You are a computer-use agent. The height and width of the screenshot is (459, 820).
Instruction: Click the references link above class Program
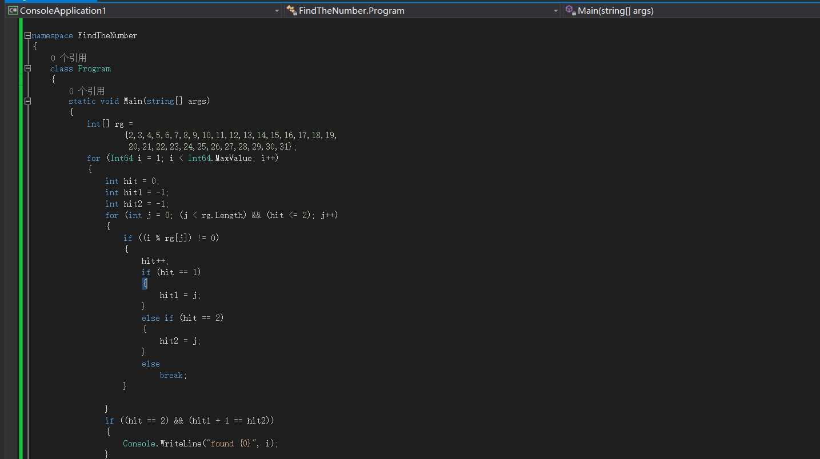point(69,58)
